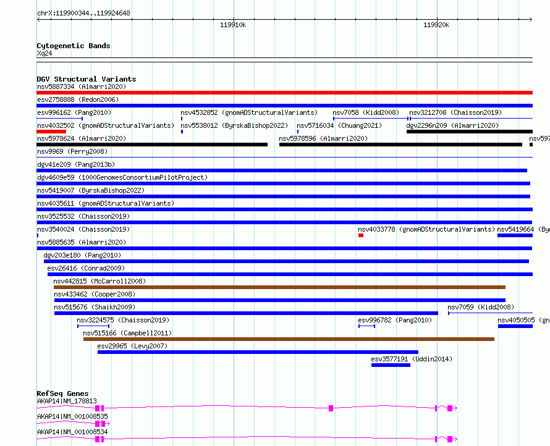Open nsv5978596 (Almarri2020) variant label
This screenshot has height=446, width=550.
[x=323, y=138]
